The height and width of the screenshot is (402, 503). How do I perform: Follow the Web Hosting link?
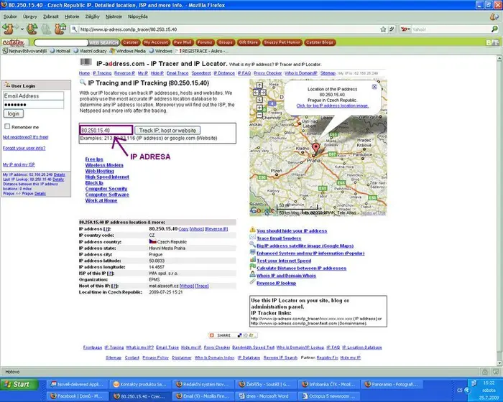coord(99,171)
